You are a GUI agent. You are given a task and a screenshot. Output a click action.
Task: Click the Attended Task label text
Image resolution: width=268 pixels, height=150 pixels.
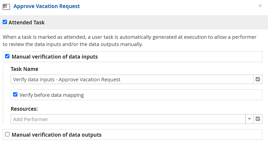27,22
